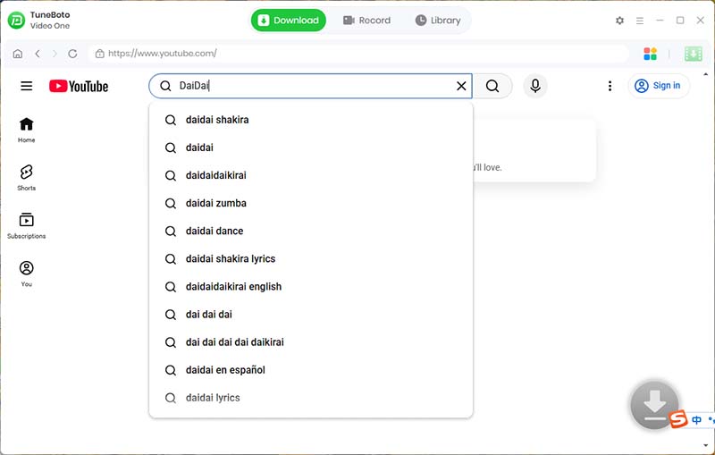Open Shorts in the sidebar

[27, 178]
